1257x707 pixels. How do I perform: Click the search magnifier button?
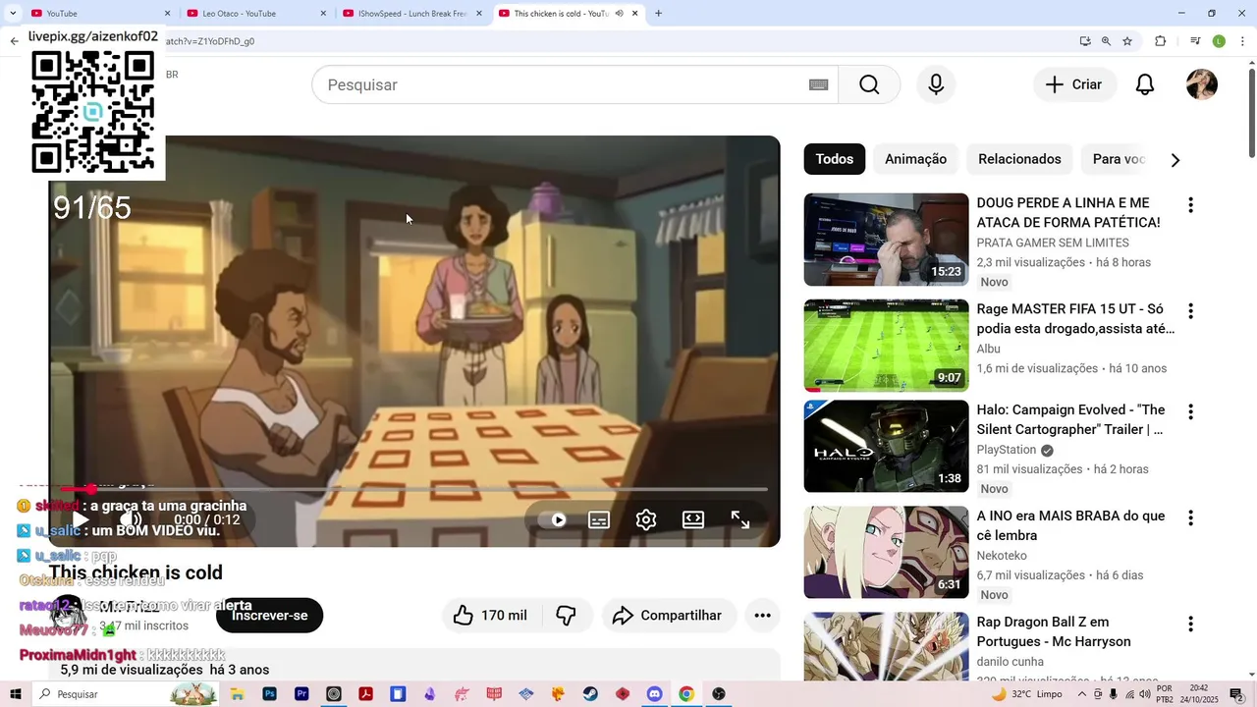click(869, 84)
